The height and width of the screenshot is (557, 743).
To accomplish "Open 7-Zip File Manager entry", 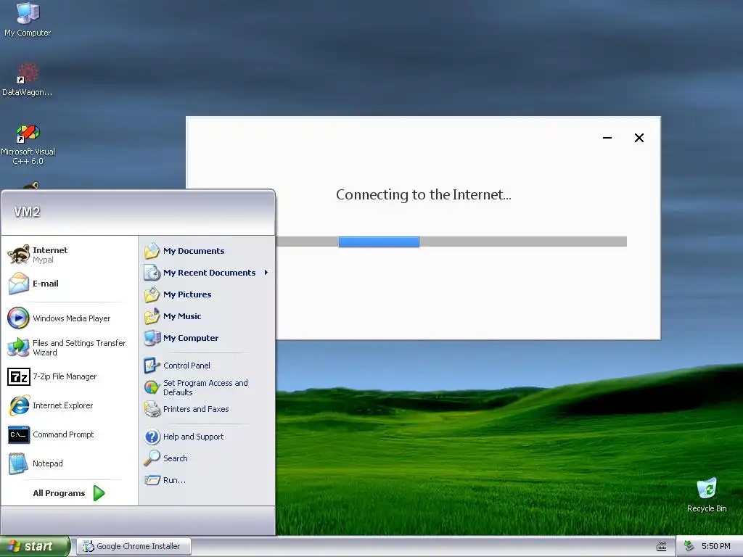I will tap(70, 376).
